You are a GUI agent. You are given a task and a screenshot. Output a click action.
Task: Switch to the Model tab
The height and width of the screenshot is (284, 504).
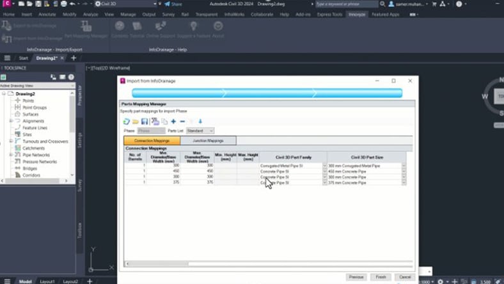(x=25, y=281)
